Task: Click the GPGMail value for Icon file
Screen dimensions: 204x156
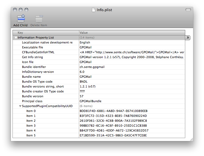Action: click(x=86, y=62)
